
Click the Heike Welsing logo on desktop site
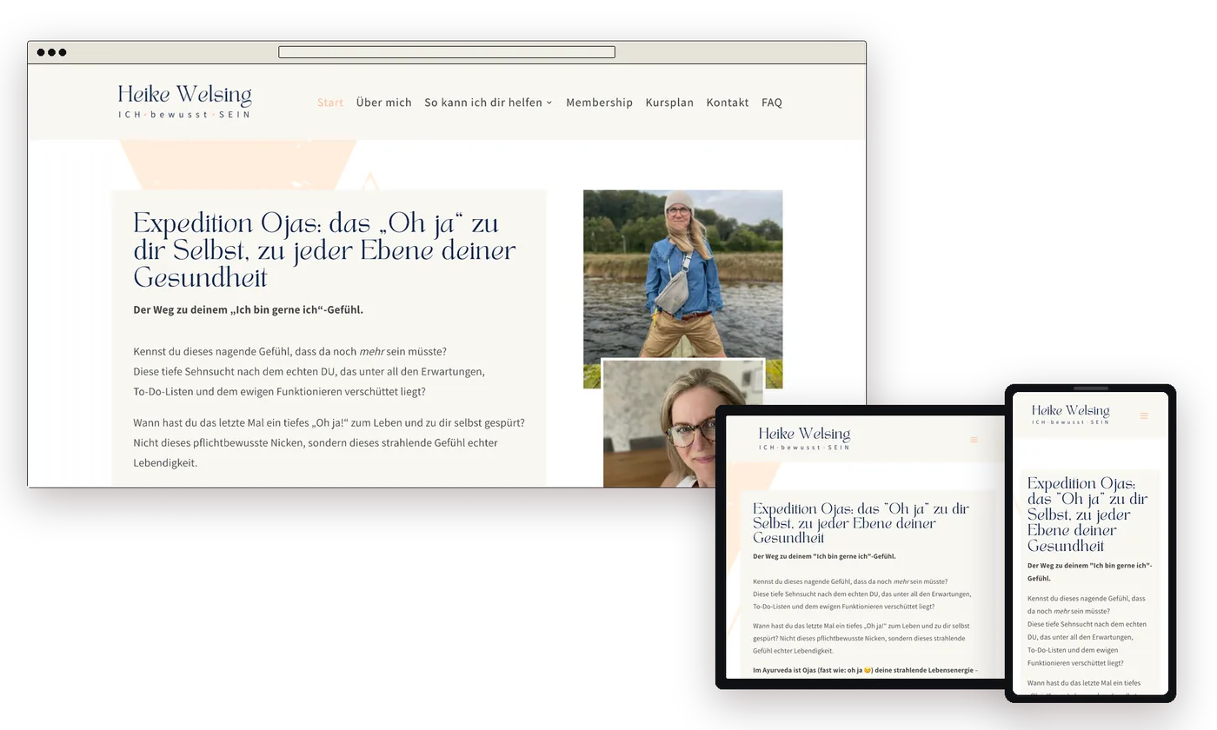pyautogui.click(x=184, y=102)
